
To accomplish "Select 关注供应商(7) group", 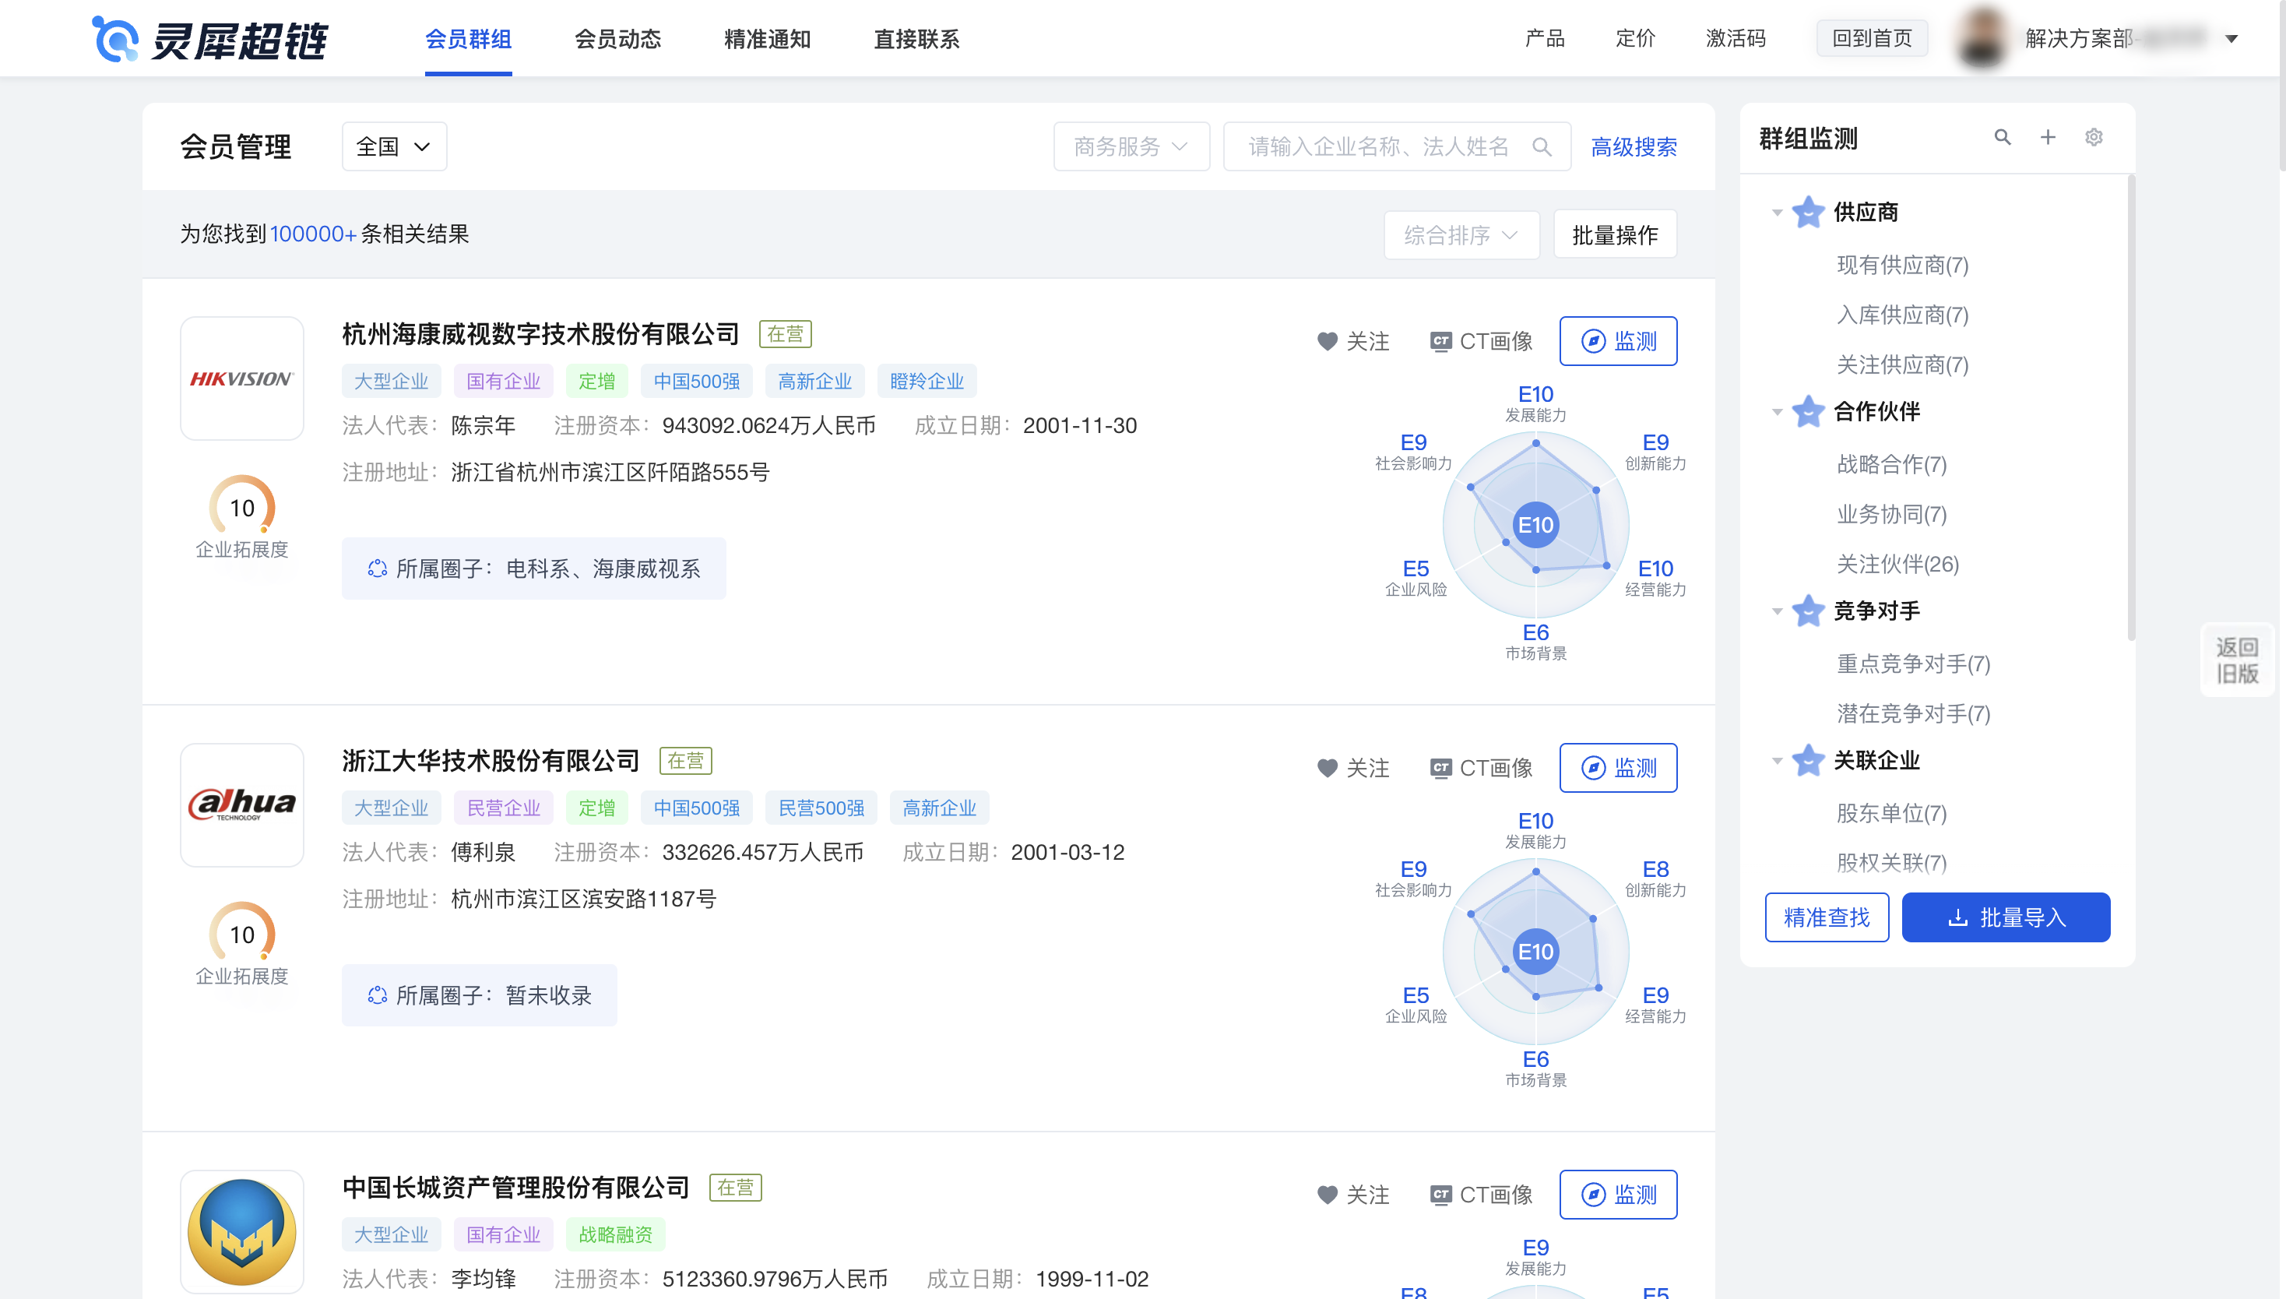I will click(x=1902, y=365).
